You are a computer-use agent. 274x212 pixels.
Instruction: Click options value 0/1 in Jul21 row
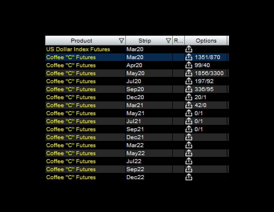(x=199, y=121)
